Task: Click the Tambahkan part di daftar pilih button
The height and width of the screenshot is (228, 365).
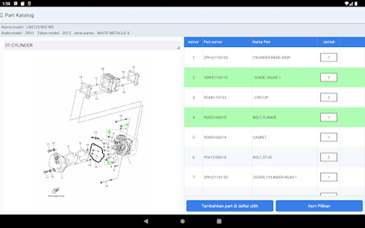Action: (230, 206)
